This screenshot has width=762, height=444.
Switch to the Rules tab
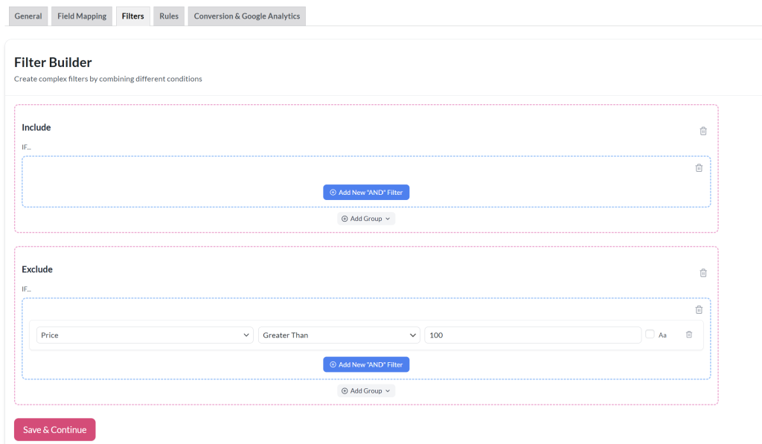tap(168, 16)
